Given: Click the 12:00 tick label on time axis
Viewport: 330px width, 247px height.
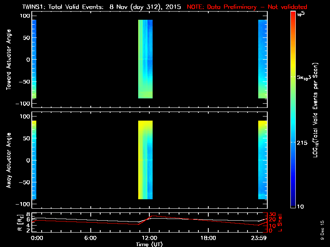Looking at the screenshot, I should coord(149,238).
